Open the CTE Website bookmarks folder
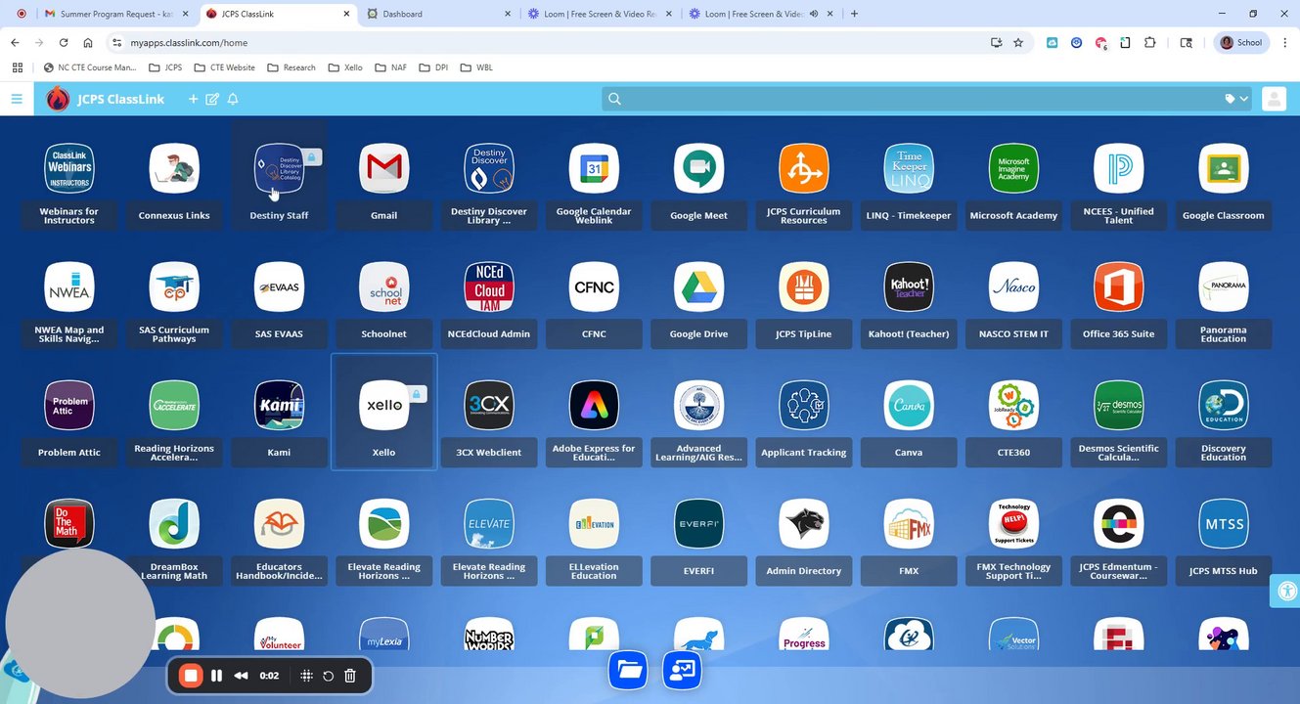1300x704 pixels. [x=224, y=67]
